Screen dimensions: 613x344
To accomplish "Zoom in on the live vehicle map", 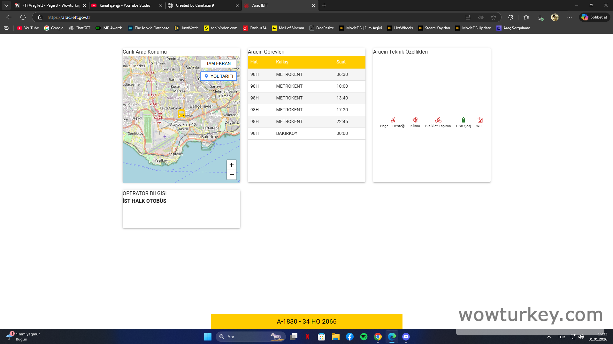I will point(232,165).
